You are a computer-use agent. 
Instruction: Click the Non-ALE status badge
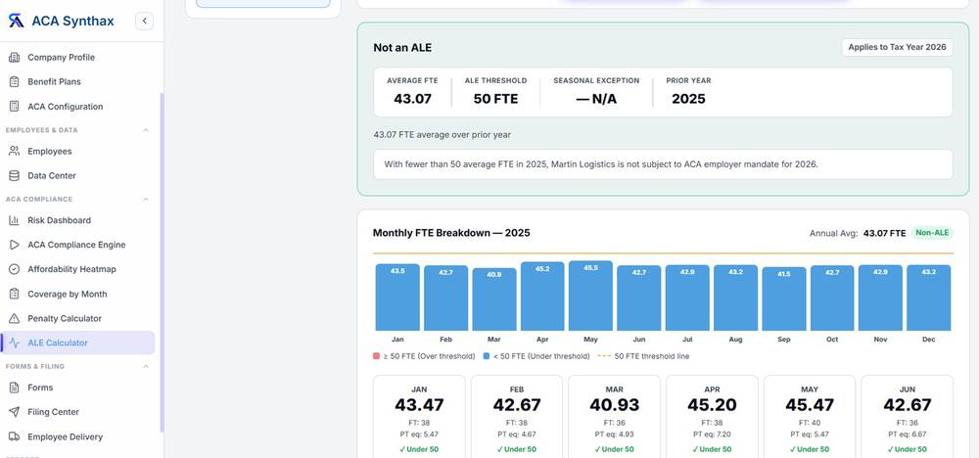pyautogui.click(x=932, y=233)
